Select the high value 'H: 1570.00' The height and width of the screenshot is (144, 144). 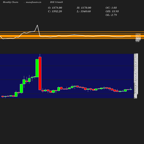[84, 8]
